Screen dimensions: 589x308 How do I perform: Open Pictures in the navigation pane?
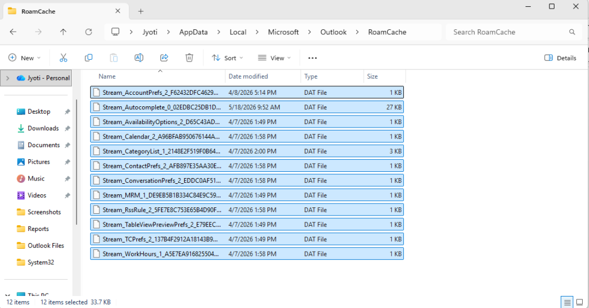[x=39, y=161]
